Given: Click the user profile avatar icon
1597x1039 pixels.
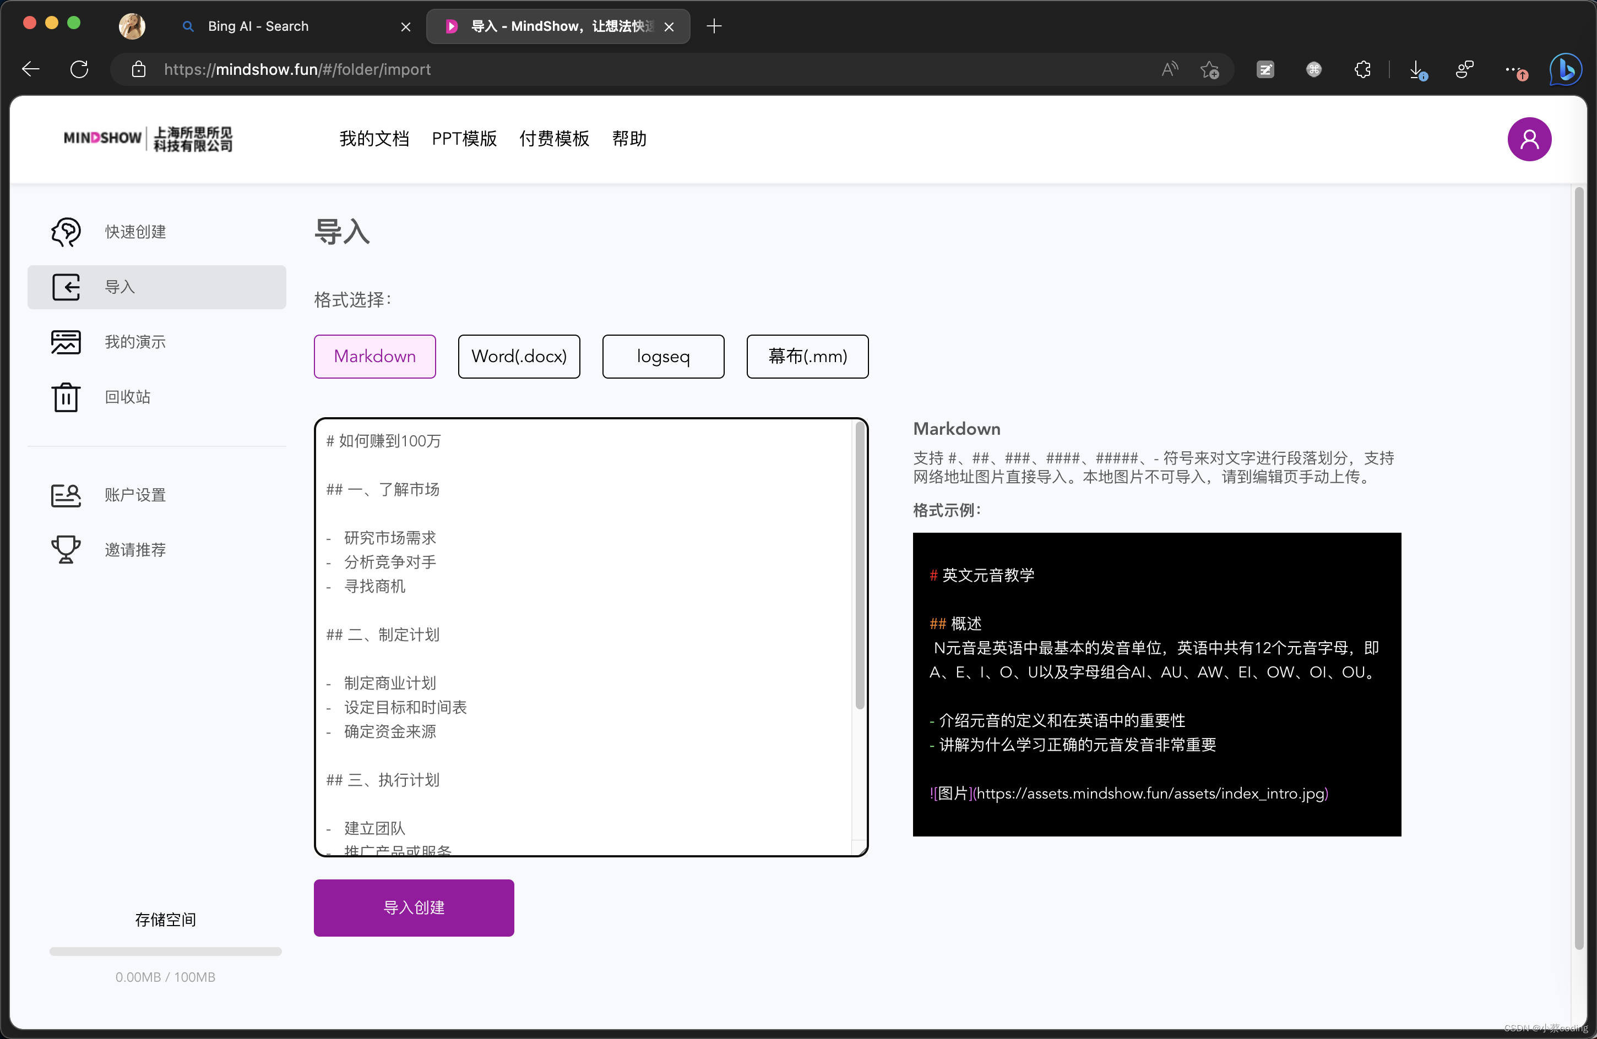Looking at the screenshot, I should [x=1529, y=140].
